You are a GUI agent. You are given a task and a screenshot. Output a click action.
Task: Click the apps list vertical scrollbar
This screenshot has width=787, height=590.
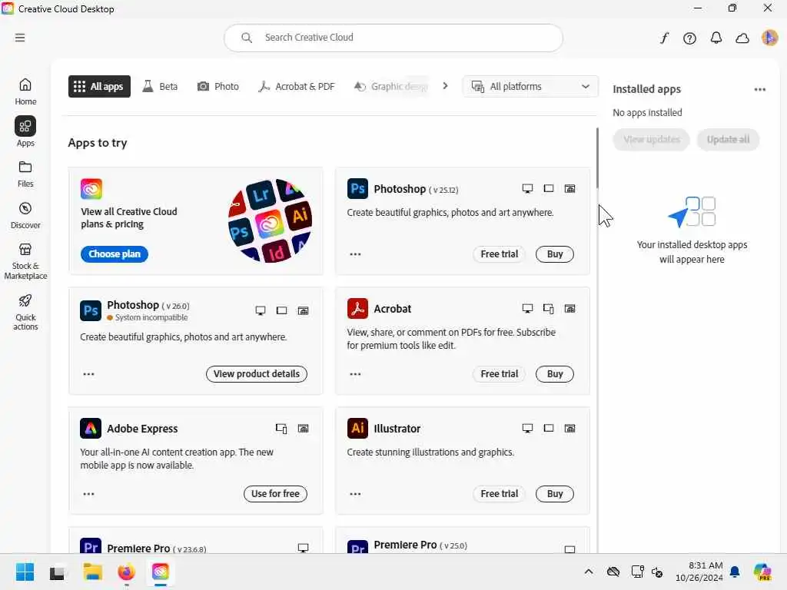point(597,158)
